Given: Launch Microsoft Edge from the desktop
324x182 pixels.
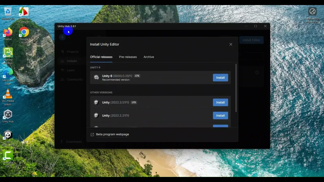Looking at the screenshot, I should coord(8,77).
